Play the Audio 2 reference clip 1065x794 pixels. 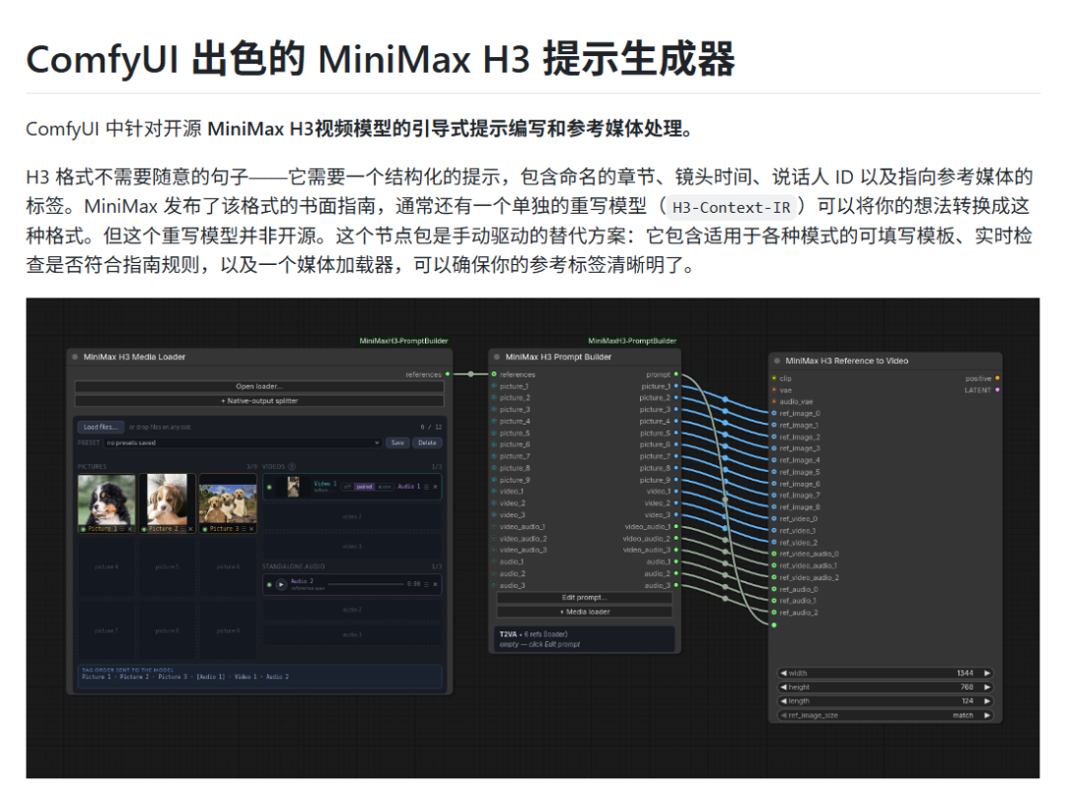click(x=281, y=584)
